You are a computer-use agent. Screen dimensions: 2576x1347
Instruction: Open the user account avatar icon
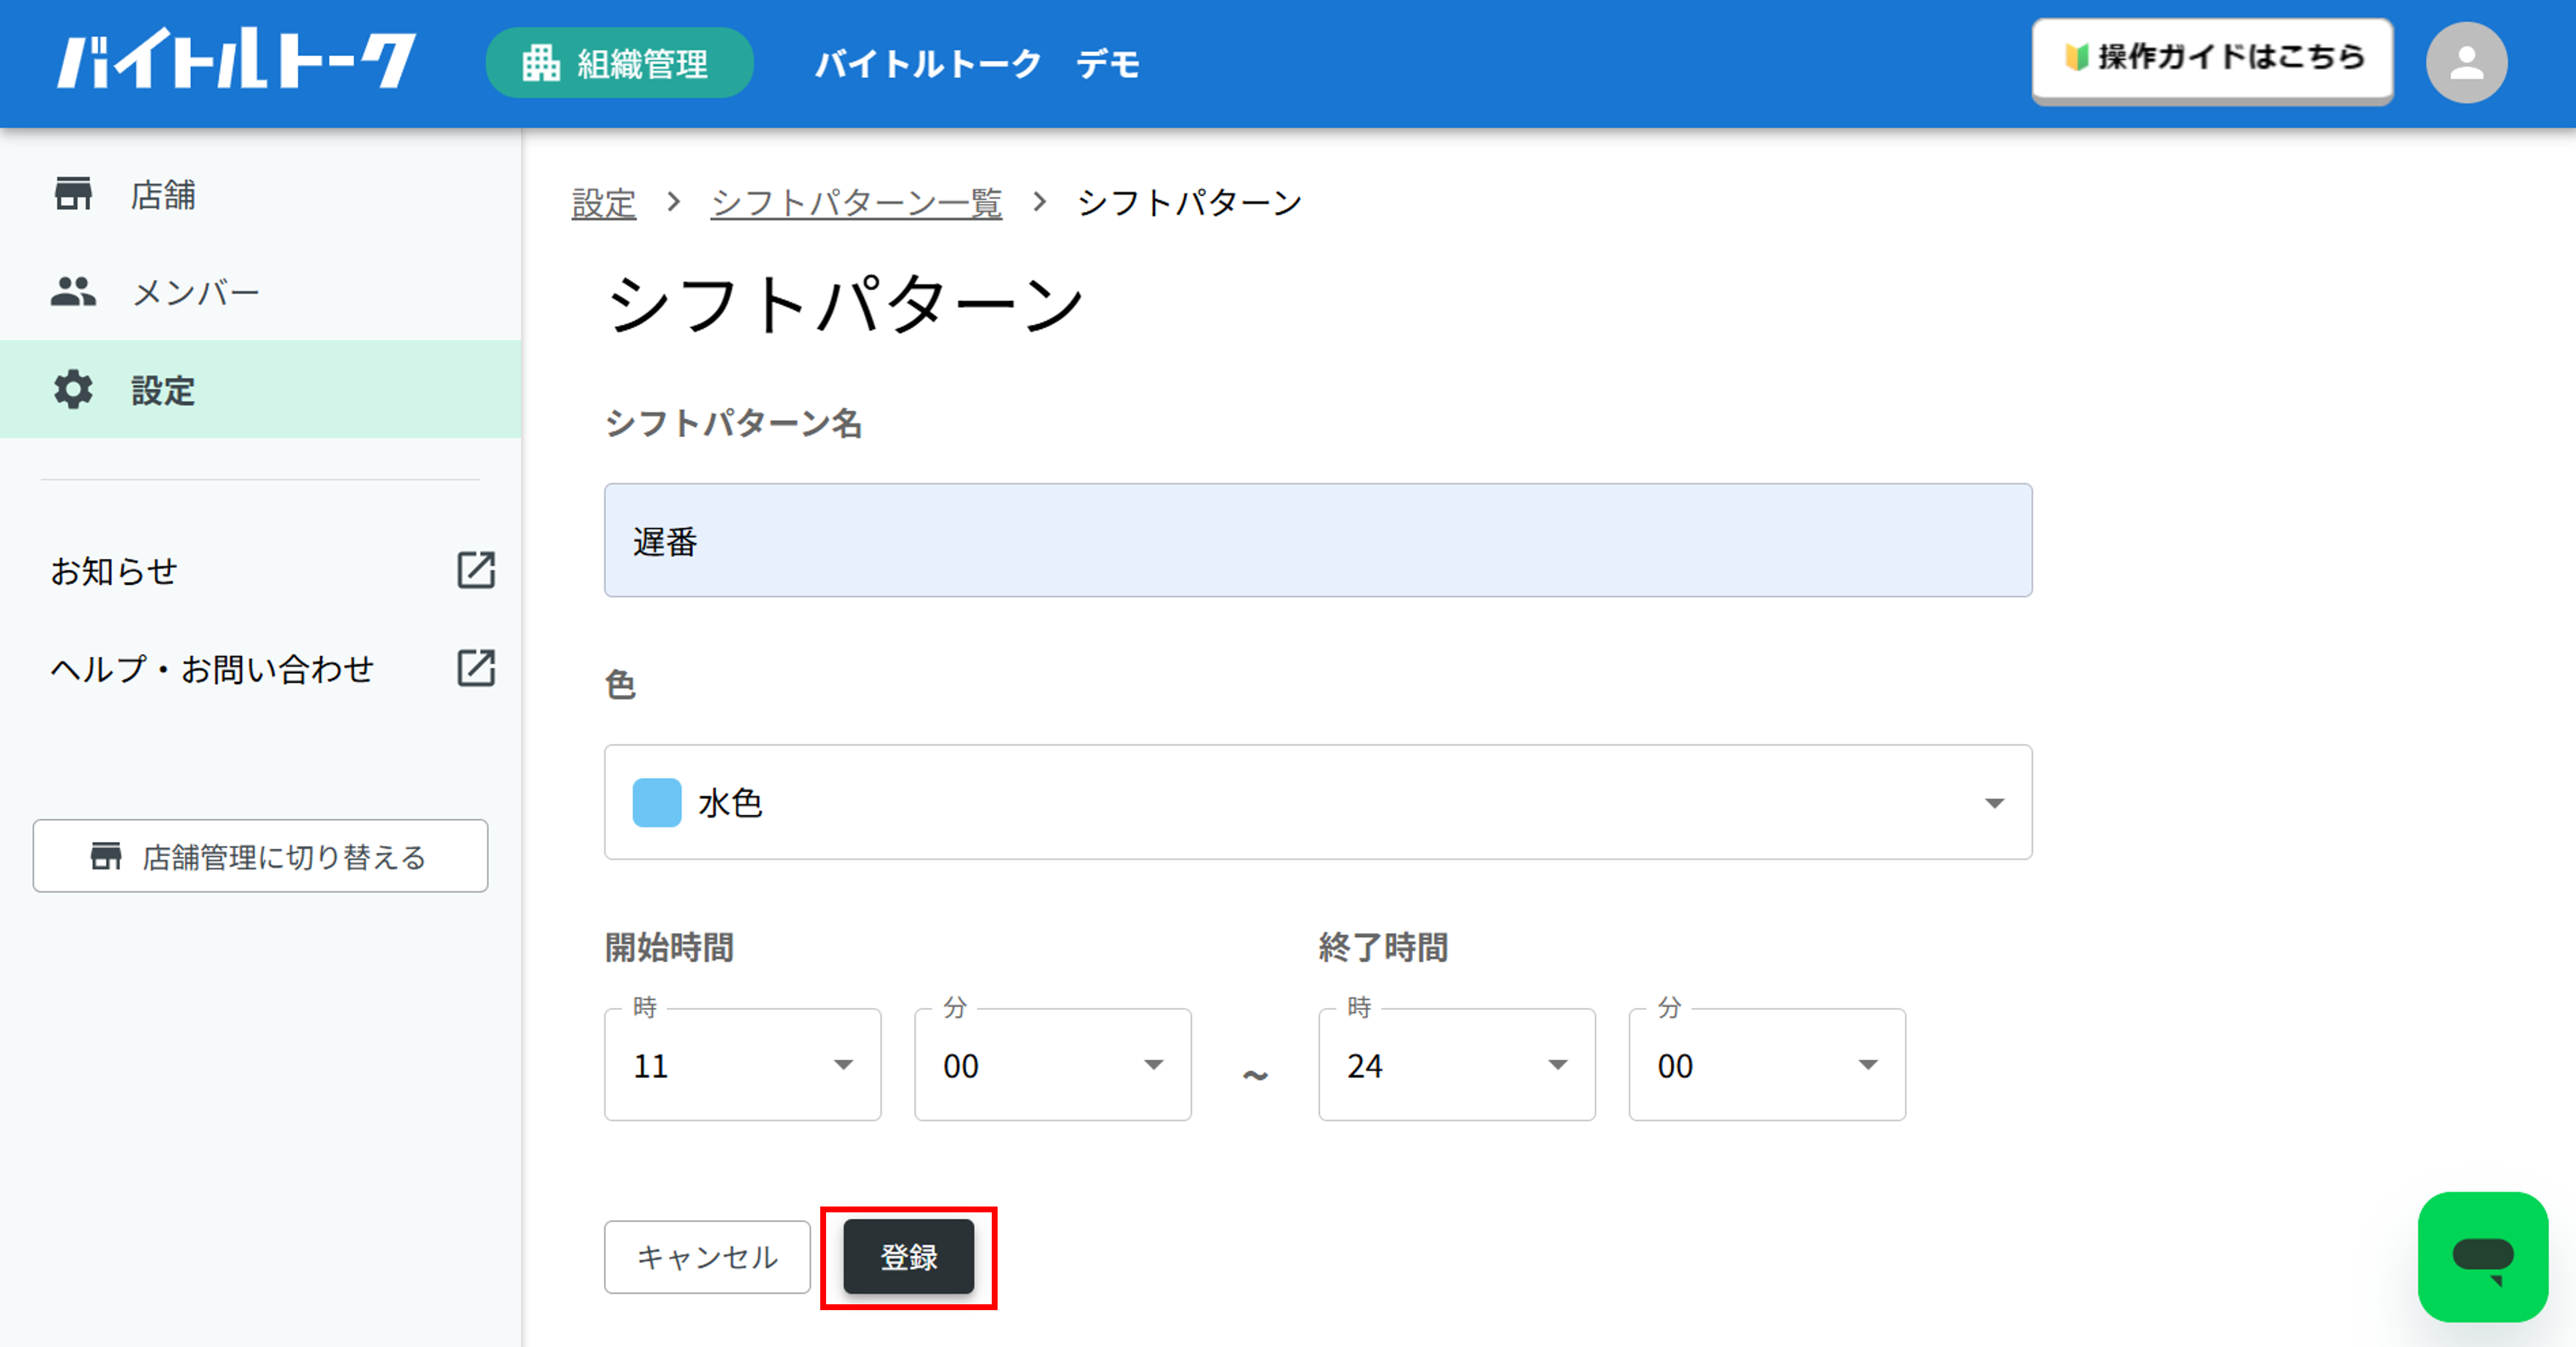2466,63
